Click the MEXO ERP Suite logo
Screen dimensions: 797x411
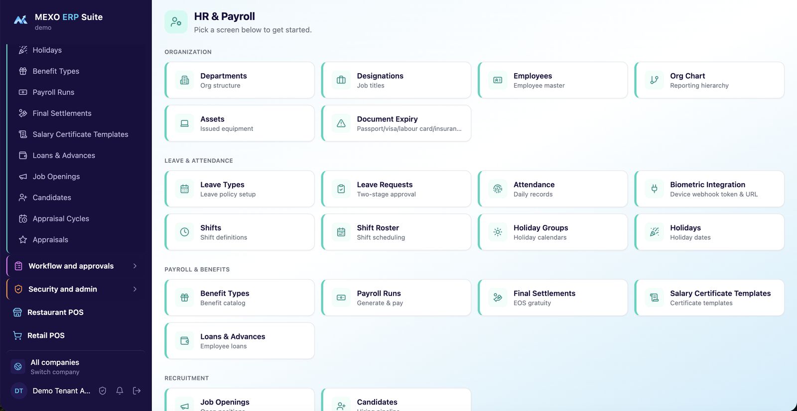pyautogui.click(x=20, y=20)
